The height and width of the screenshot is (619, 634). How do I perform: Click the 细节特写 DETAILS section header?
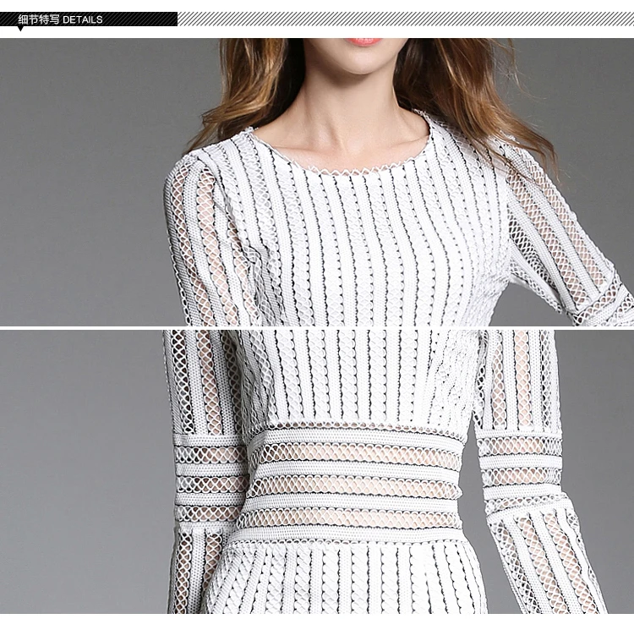(x=61, y=19)
